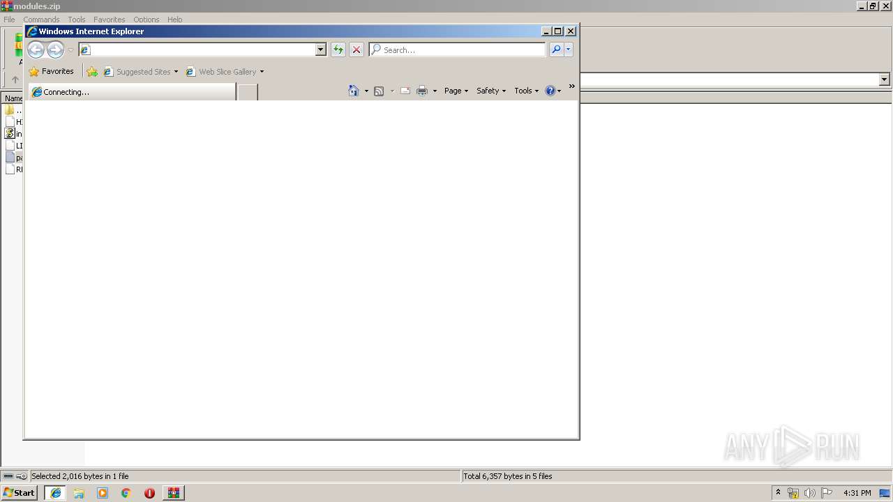Click Internet Explorer taskbar icon
This screenshot has height=502, width=893.
(x=56, y=493)
